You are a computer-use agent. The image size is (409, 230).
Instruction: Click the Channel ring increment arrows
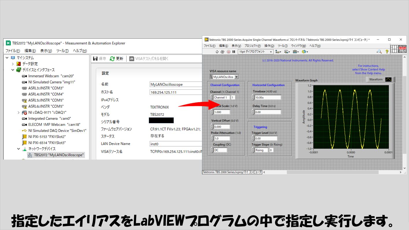coord(211,97)
